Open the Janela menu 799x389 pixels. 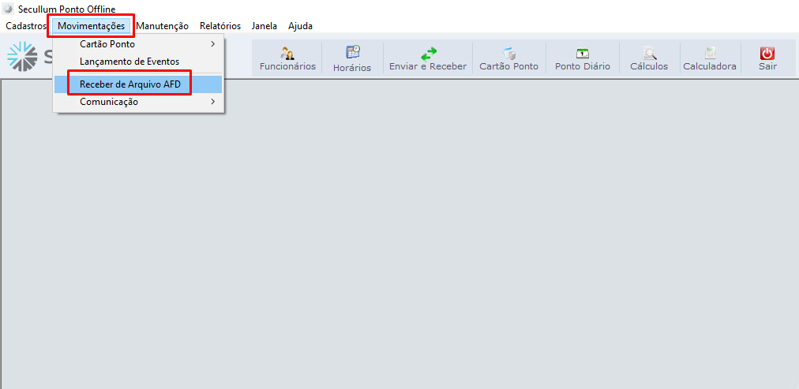pyautogui.click(x=264, y=26)
